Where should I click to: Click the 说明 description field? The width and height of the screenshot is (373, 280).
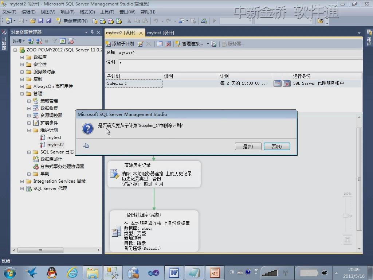[x=240, y=65]
